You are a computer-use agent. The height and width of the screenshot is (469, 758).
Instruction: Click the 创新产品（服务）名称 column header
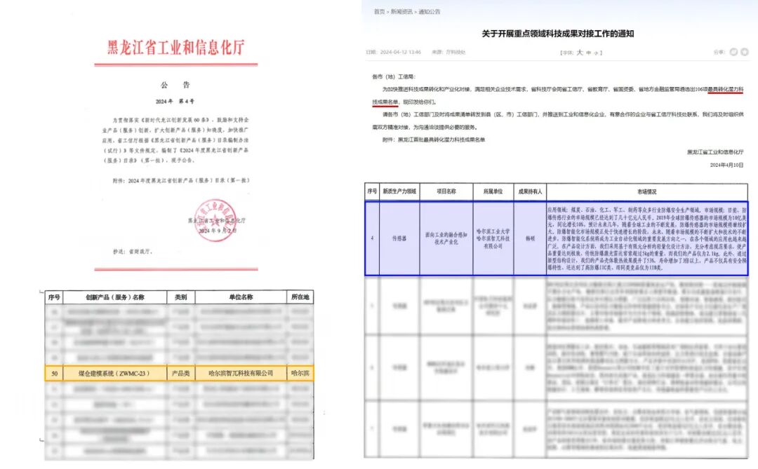coord(115,297)
